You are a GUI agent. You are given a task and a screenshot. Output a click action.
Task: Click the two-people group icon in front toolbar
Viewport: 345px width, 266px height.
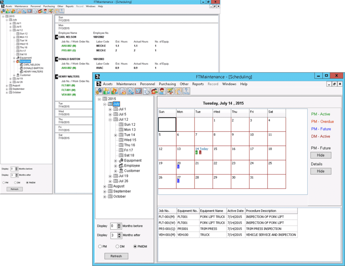[x=154, y=91]
